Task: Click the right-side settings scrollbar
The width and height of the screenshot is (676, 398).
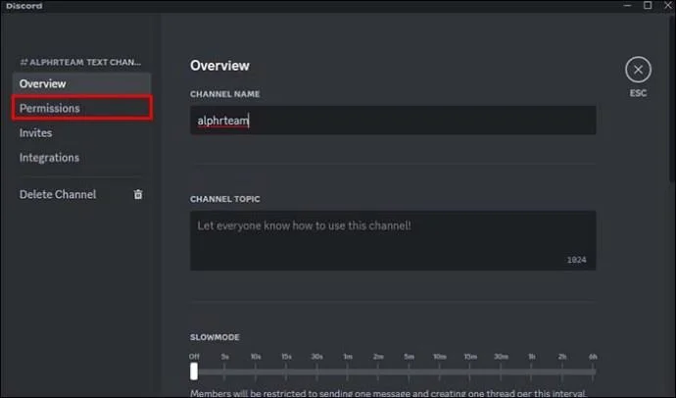Action: point(672,99)
